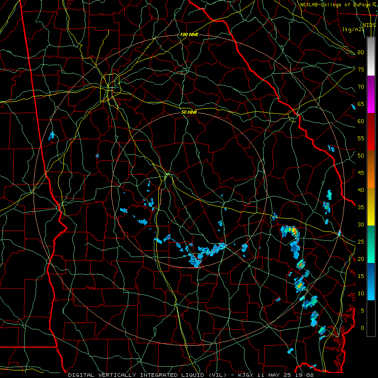The width and height of the screenshot is (378, 378).
Task: Pick the yellow segment of the VIL legend
Action: (x=371, y=207)
